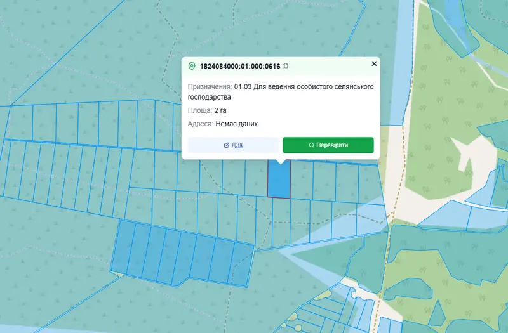Select the parcel immediately right of the highlighted parcel
This screenshot has width=508, height=333.
pos(302,180)
